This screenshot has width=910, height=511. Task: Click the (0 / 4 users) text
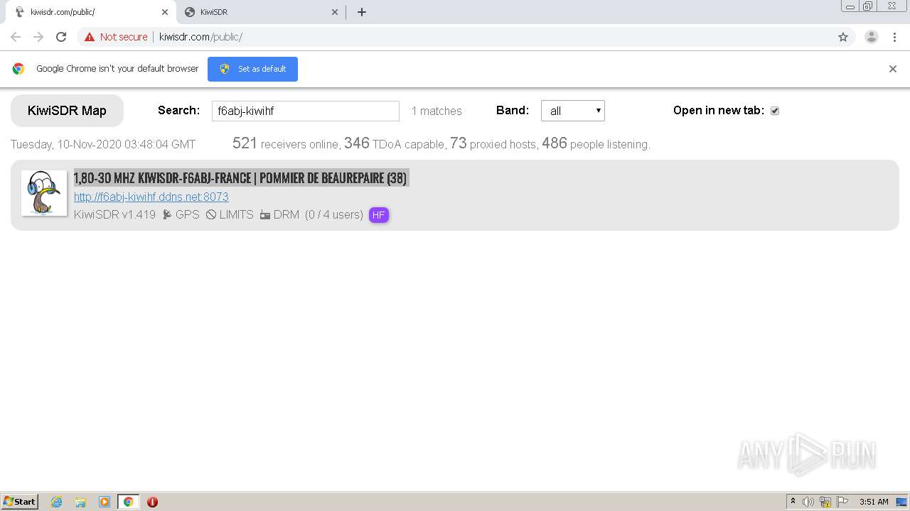(x=334, y=214)
